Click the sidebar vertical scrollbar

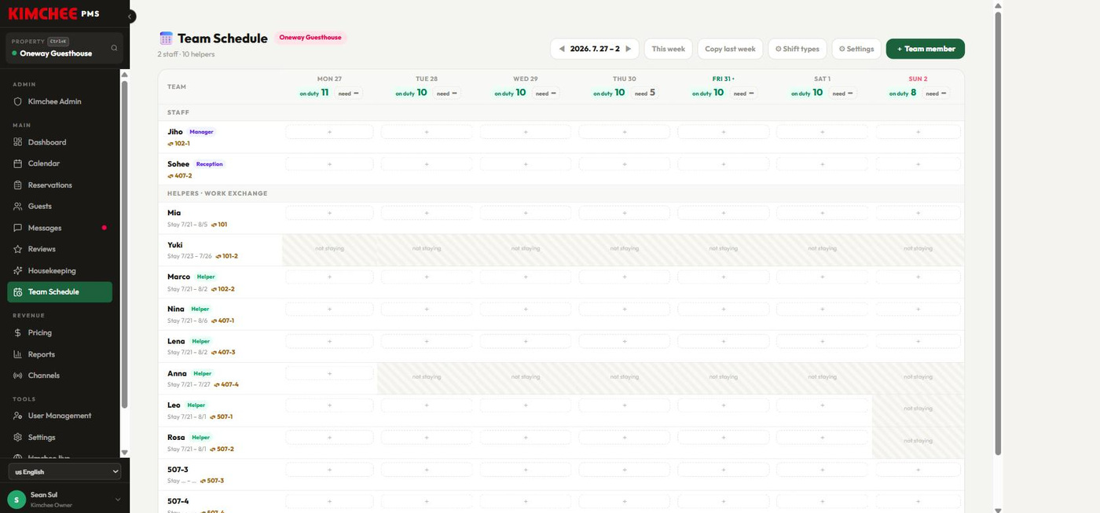coord(124,244)
